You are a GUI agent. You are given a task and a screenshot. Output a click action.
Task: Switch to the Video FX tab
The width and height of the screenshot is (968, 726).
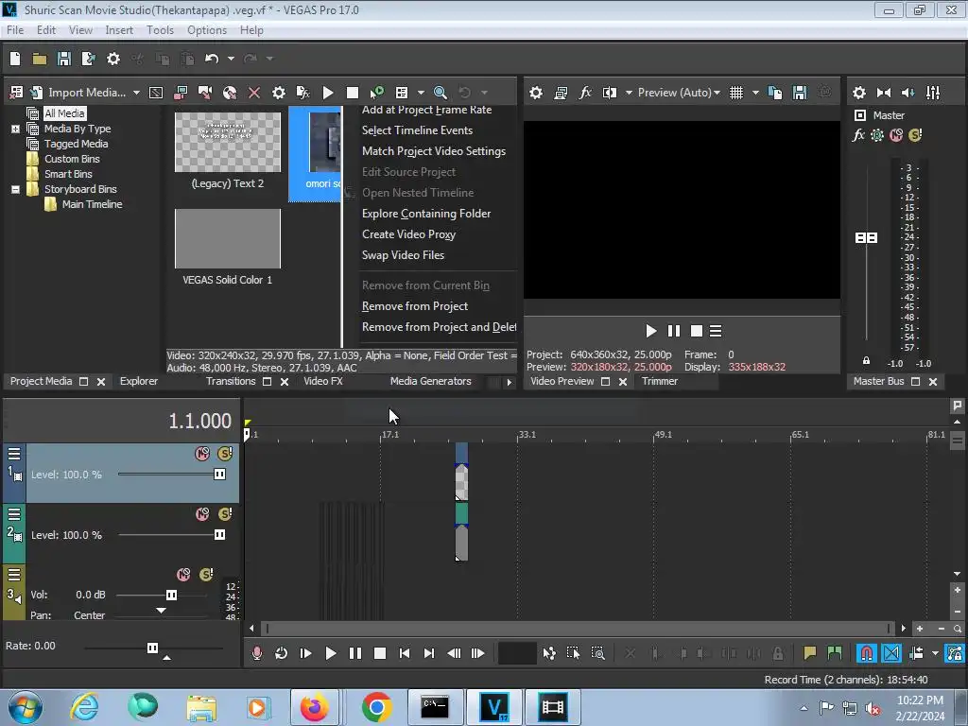[323, 382]
